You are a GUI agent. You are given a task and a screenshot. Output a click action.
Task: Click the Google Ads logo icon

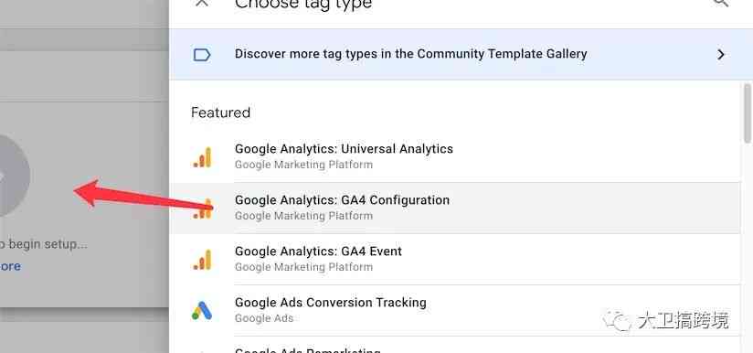[202, 311]
